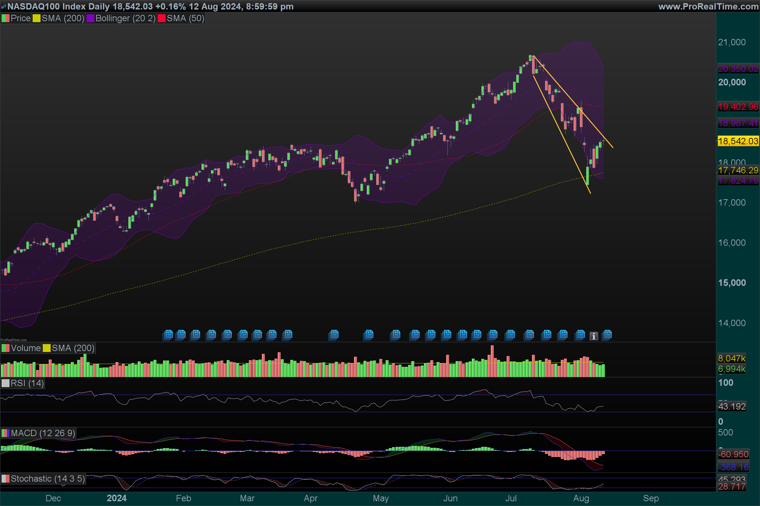Select the Price legend label
Viewport: 760px width, 506px height.
click(20, 18)
